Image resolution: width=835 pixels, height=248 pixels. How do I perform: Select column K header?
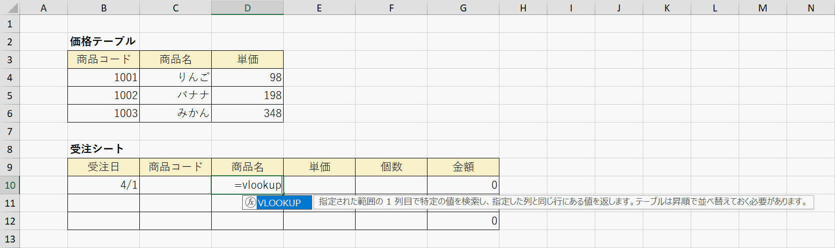pos(667,7)
